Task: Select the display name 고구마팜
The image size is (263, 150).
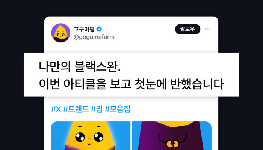Action: [x=84, y=29]
